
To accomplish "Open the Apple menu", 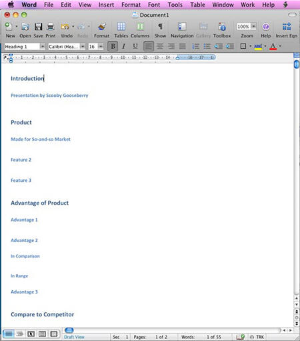I will click(x=11, y=5).
